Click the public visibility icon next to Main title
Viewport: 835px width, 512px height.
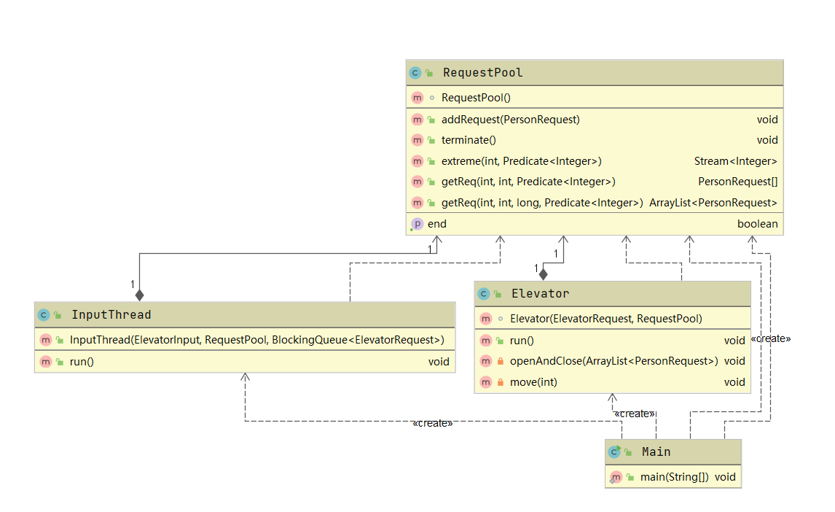coord(628,452)
